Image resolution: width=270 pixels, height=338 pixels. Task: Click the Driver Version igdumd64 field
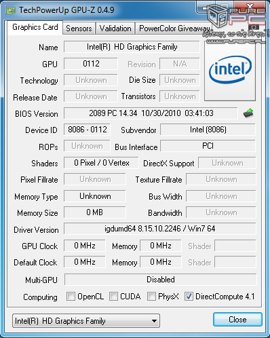pyautogui.click(x=160, y=229)
